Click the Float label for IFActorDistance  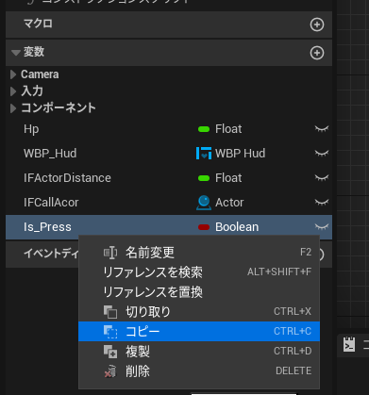tap(228, 178)
